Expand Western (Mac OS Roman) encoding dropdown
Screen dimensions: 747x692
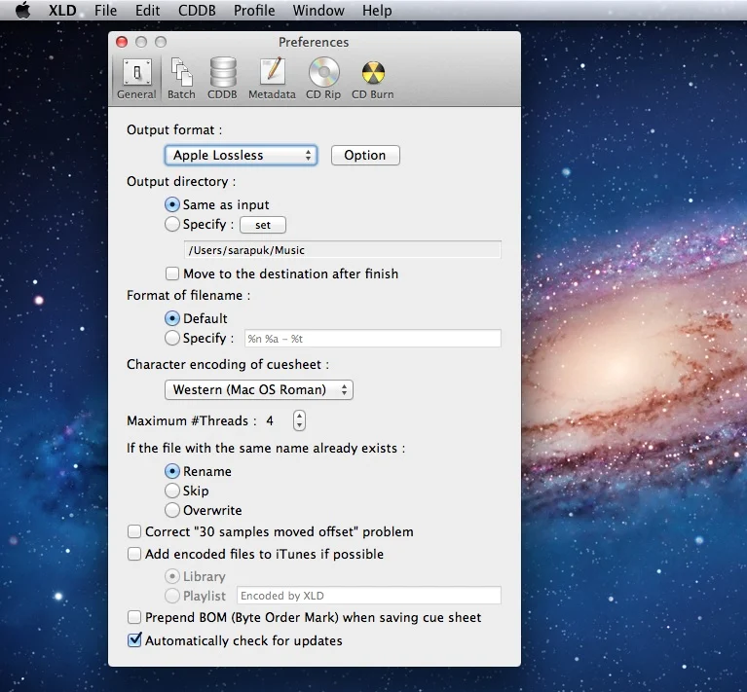pos(259,389)
